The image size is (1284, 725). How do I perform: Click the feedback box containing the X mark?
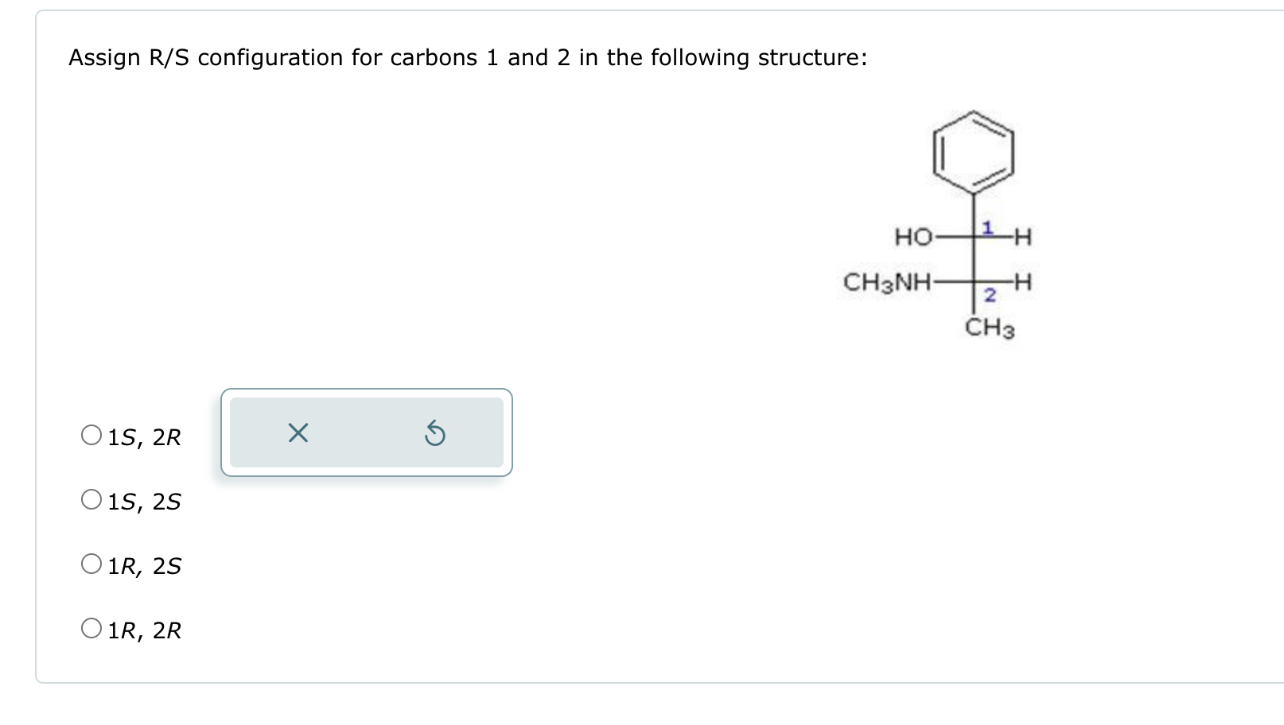click(x=366, y=433)
